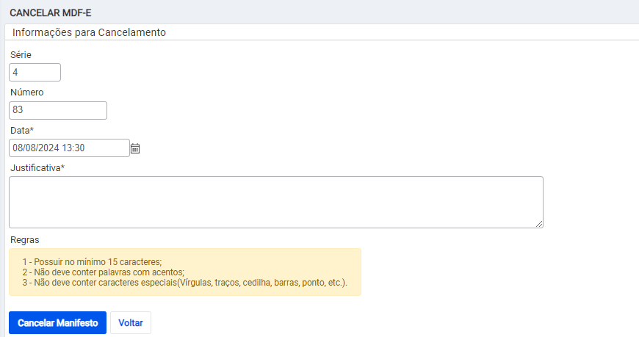Screen dimensions: 639x337
Task: Open the calendar date picker icon
Action: tap(135, 148)
